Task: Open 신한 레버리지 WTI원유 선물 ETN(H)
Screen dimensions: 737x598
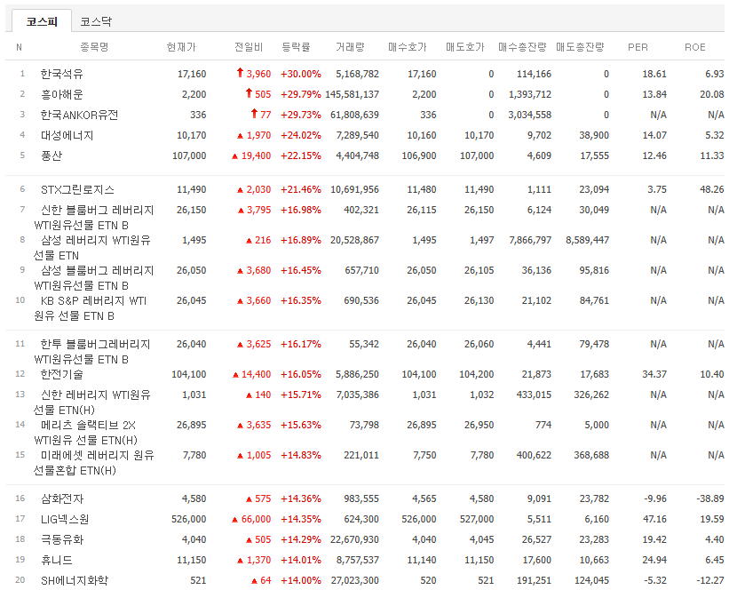Action: [92, 403]
